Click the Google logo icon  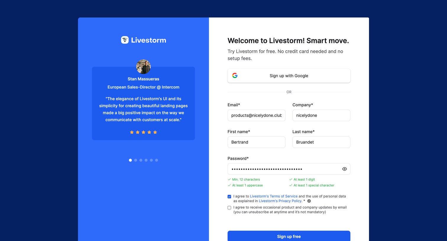[x=235, y=75]
